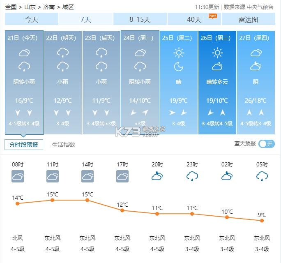Click the hot badge on 40天

pos(213,16)
